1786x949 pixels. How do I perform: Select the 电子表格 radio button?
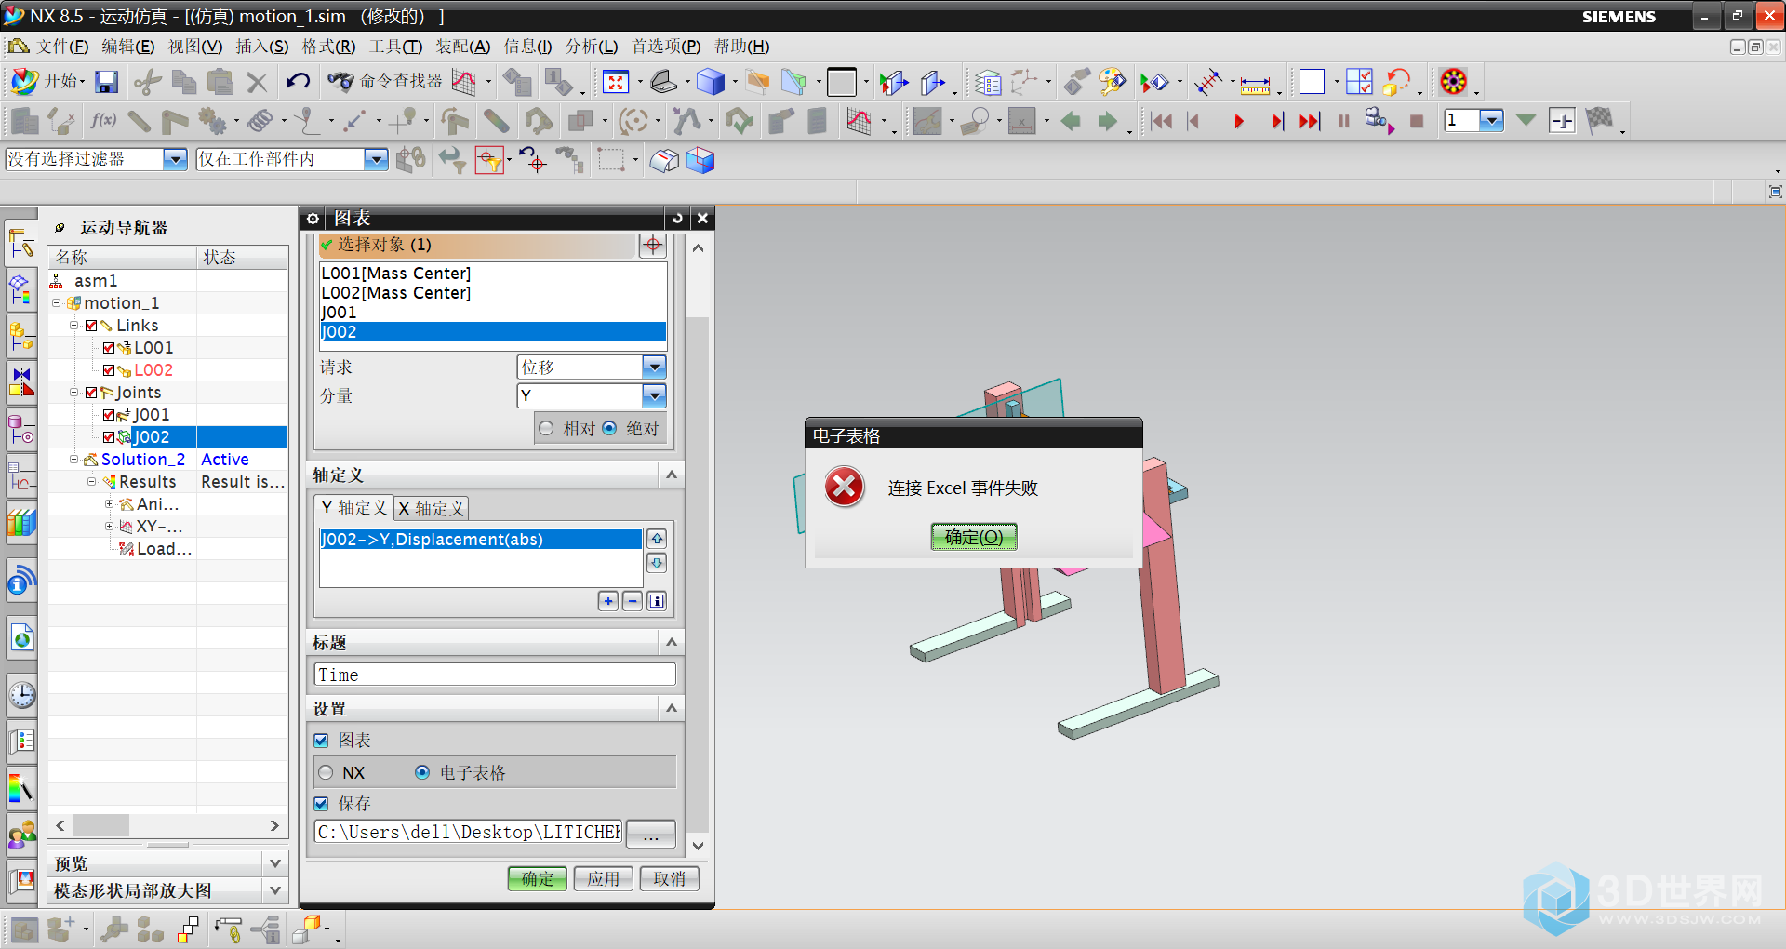(422, 772)
